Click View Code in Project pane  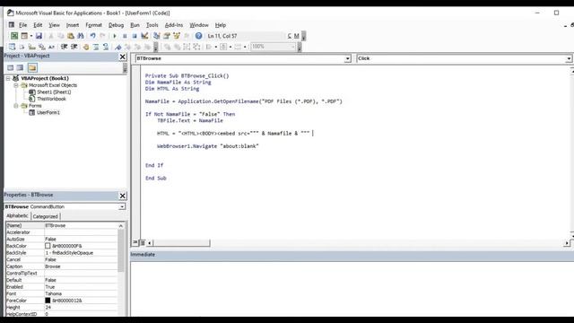click(10, 68)
